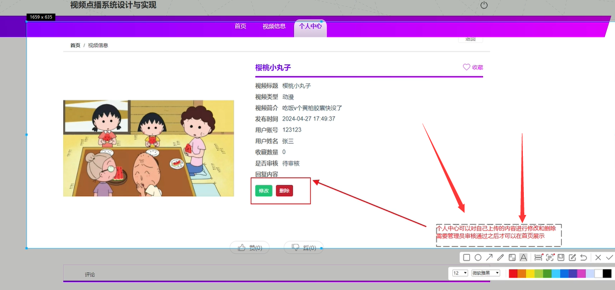Activate the mosaic blur tool

click(x=512, y=258)
